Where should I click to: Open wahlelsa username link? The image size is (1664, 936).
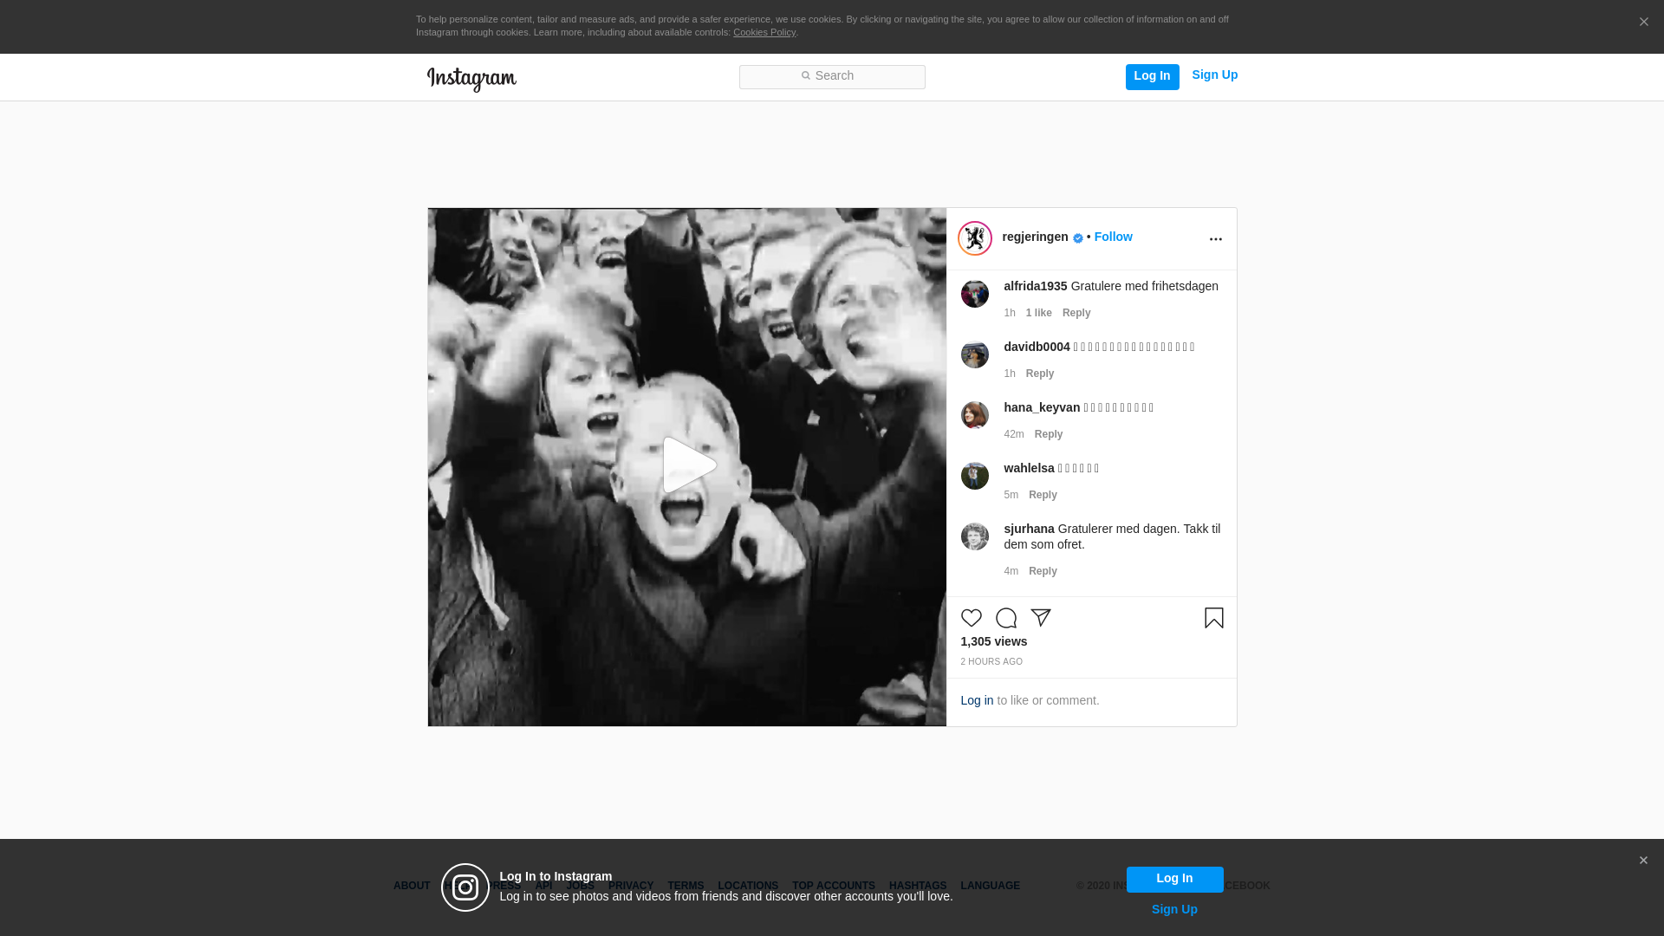[x=1029, y=468]
